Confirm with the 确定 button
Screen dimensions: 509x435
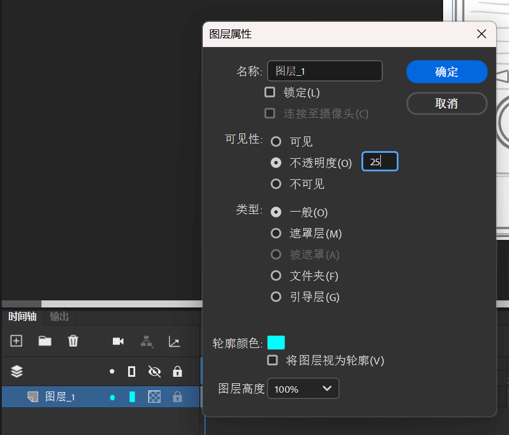click(447, 71)
